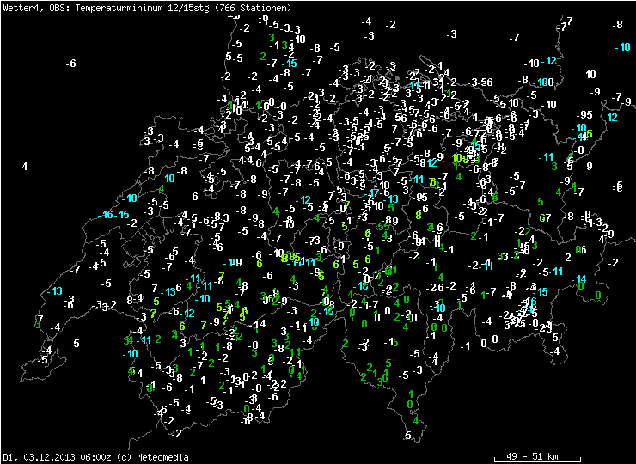Select the cyan -16 station value
Image resolution: width=636 pixels, height=464 pixels.
(107, 215)
